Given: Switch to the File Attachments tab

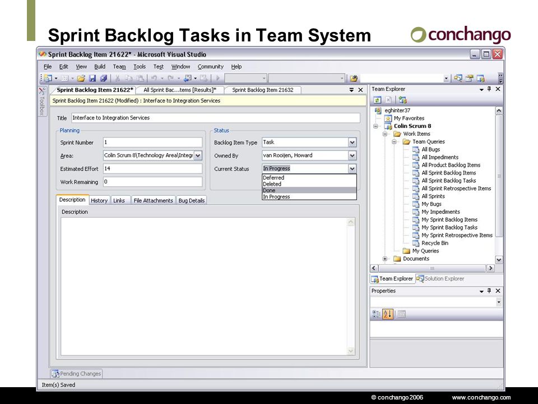Looking at the screenshot, I should tap(154, 200).
